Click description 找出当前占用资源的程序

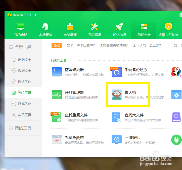coord(81,98)
